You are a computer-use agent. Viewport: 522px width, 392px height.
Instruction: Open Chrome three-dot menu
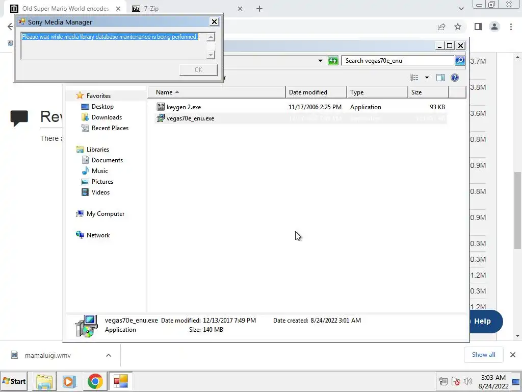pos(511,27)
